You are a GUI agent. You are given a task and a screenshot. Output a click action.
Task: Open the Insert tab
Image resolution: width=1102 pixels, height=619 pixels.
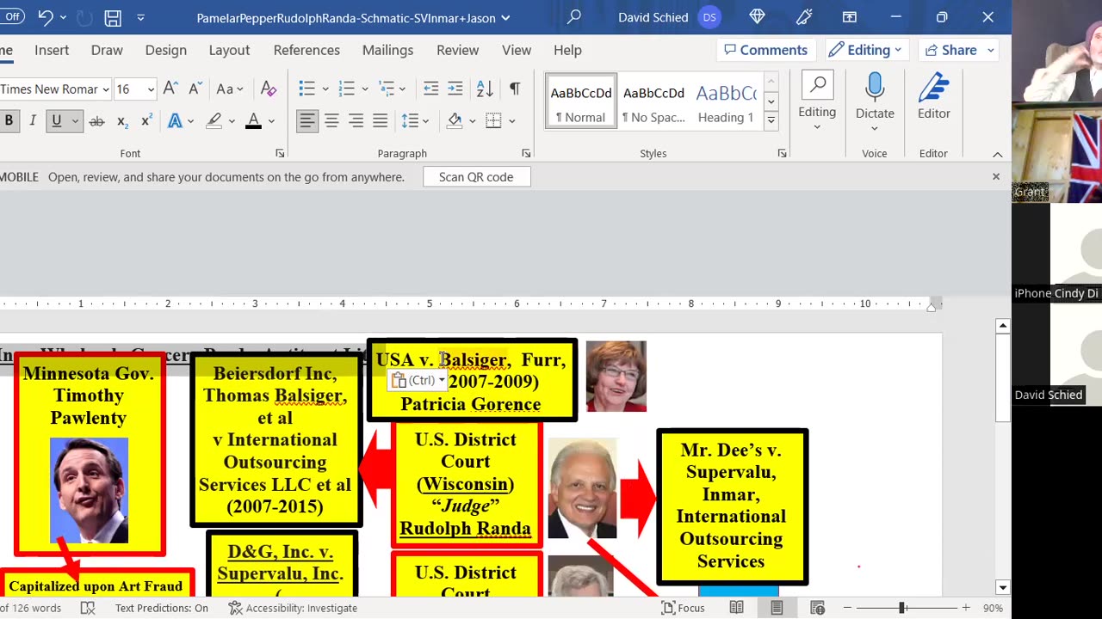click(x=52, y=50)
